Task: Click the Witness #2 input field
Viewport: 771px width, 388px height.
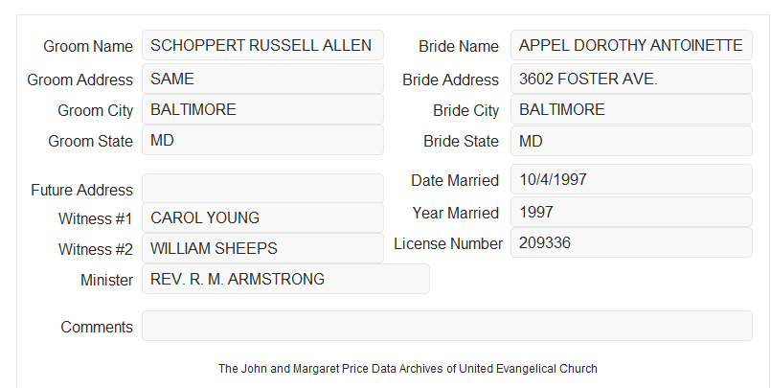Action: coord(262,248)
